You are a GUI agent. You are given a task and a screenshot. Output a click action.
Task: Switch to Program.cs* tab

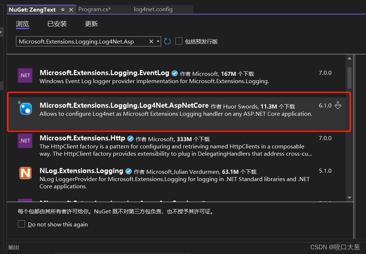[95, 9]
